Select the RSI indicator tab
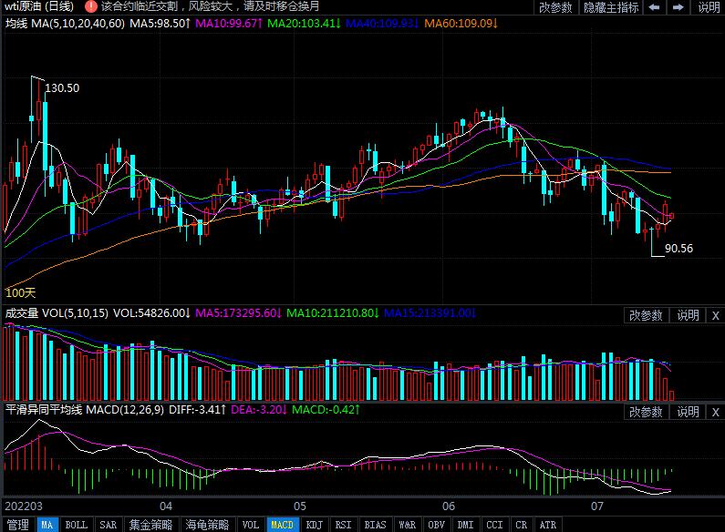The width and height of the screenshot is (725, 532). pos(343,525)
